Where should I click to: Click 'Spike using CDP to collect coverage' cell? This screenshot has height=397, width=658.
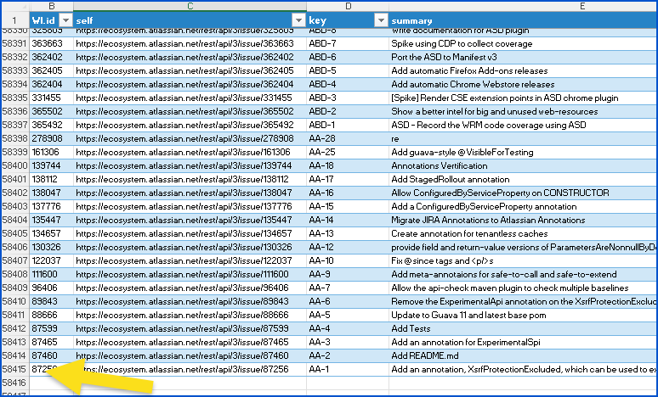[x=524, y=43]
